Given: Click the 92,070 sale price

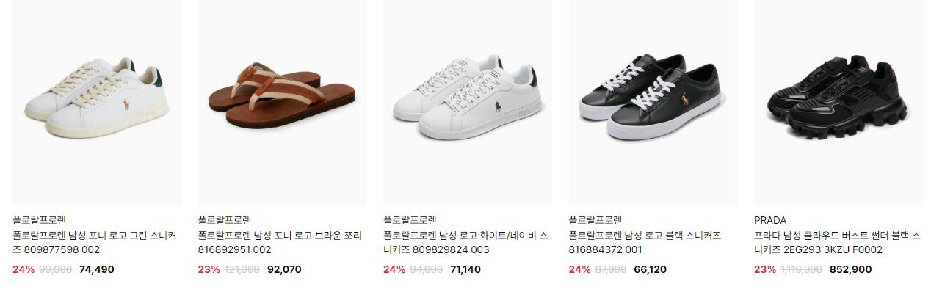Looking at the screenshot, I should [283, 269].
